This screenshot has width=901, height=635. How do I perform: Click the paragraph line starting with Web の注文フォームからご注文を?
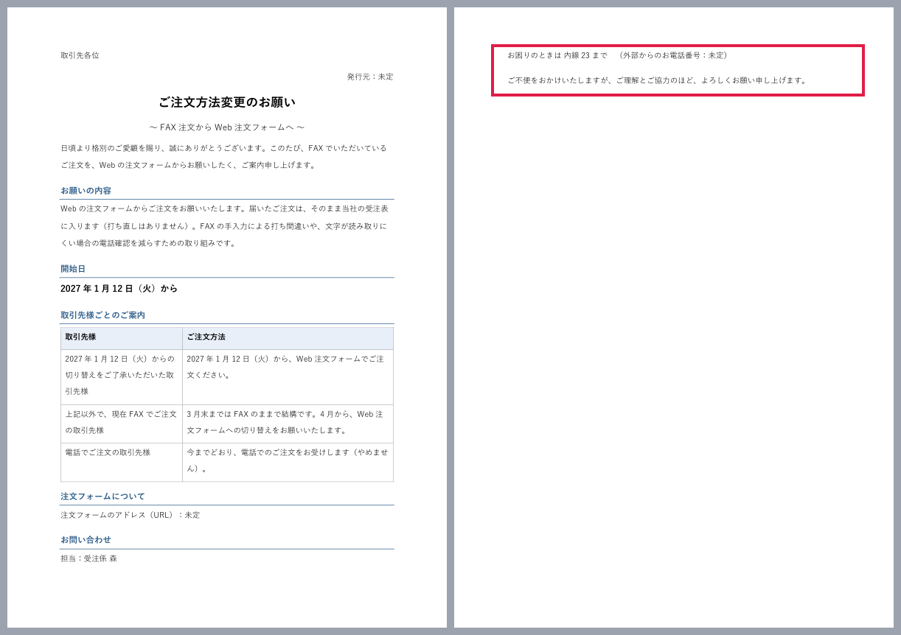tap(224, 208)
